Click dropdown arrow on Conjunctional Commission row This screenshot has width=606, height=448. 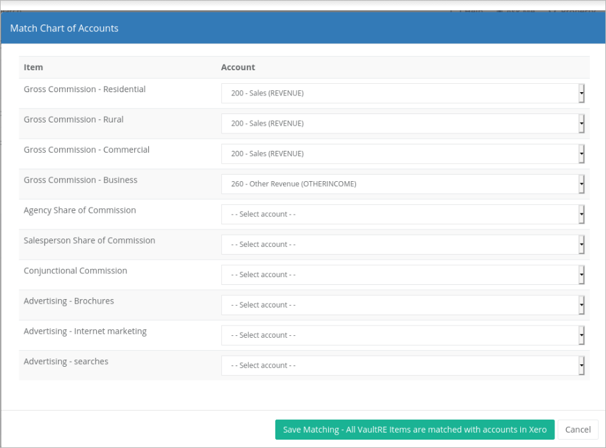(582, 275)
